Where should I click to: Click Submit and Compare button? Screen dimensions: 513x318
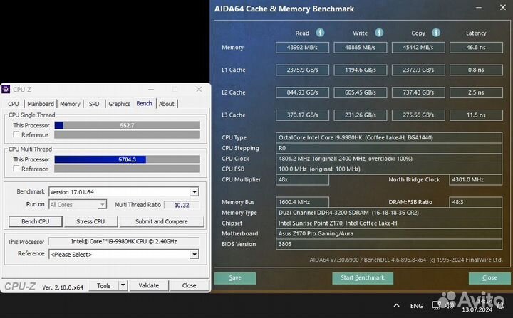pos(162,221)
